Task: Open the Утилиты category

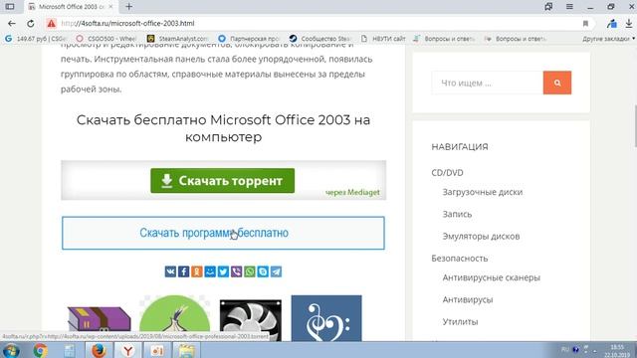Action: (460, 321)
